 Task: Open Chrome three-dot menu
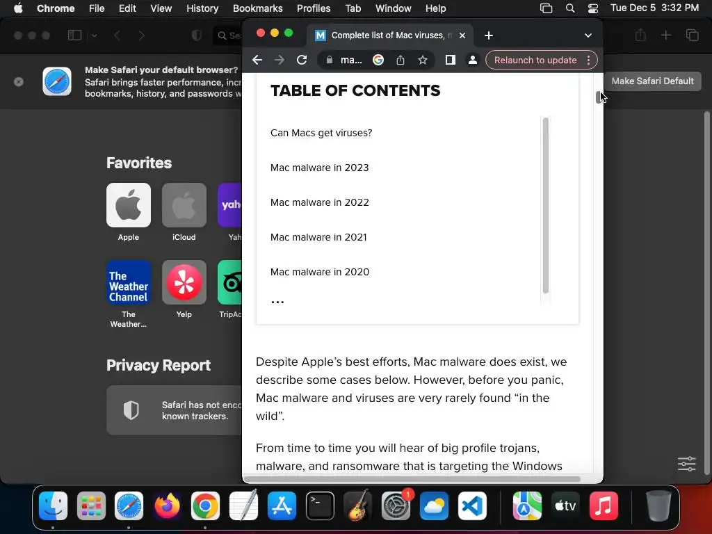coord(588,60)
